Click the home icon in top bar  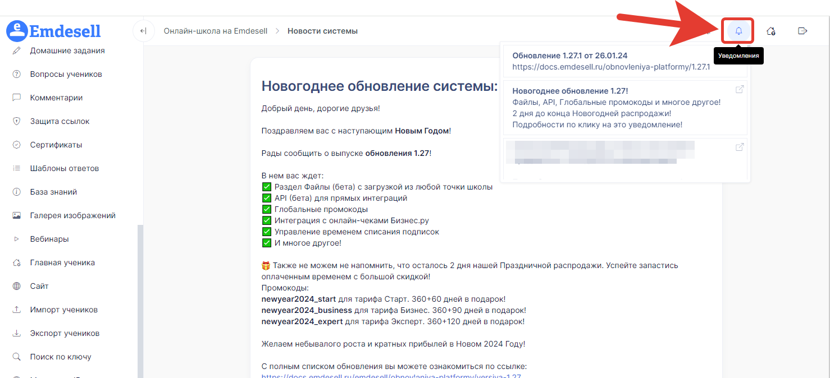tap(771, 31)
